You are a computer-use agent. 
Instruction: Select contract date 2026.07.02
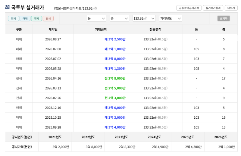click(53, 59)
